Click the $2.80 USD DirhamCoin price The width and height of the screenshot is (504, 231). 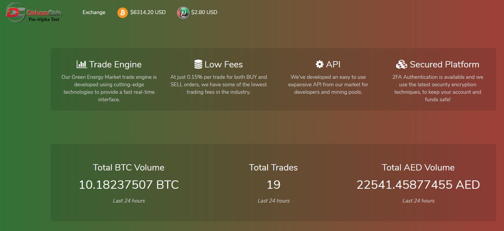204,13
